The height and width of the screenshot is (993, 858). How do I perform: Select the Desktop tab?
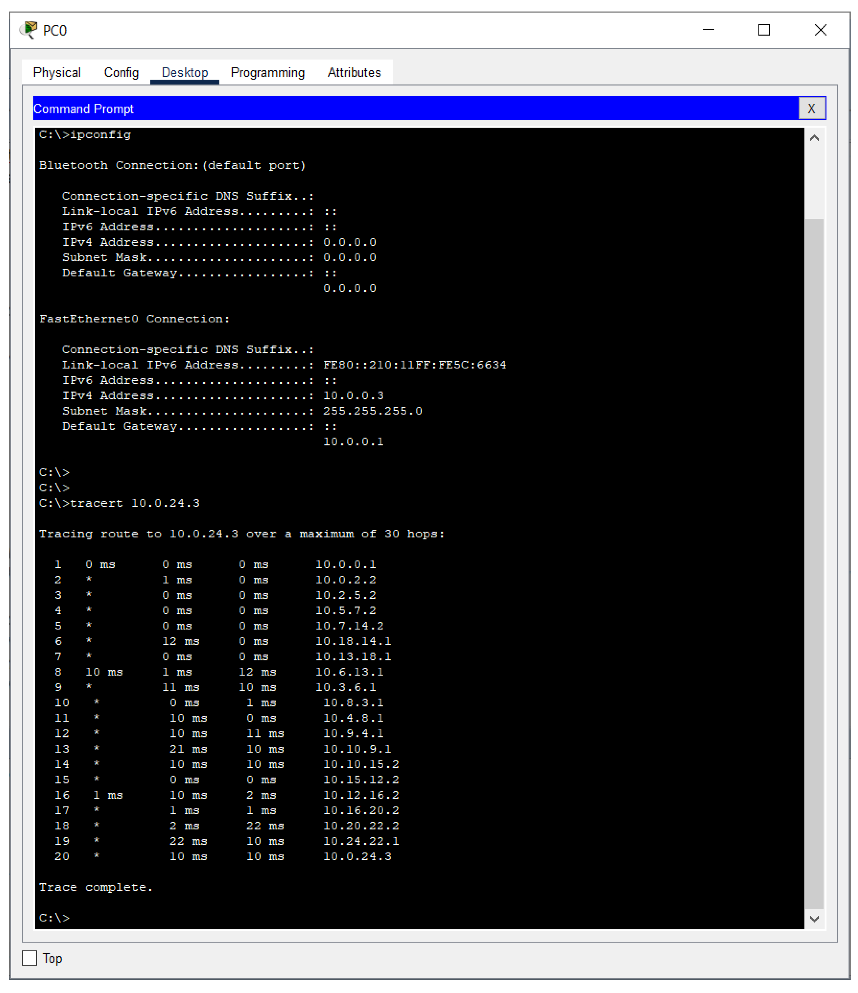coord(184,72)
